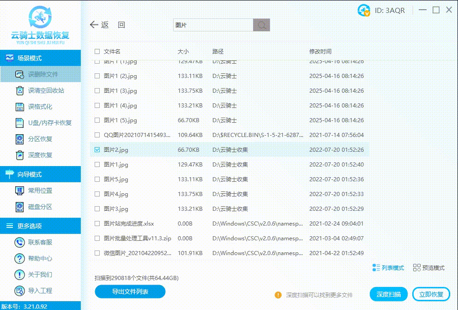Click the 立即恢复 button
Image resolution: width=458 pixels, height=310 pixels.
point(431,294)
